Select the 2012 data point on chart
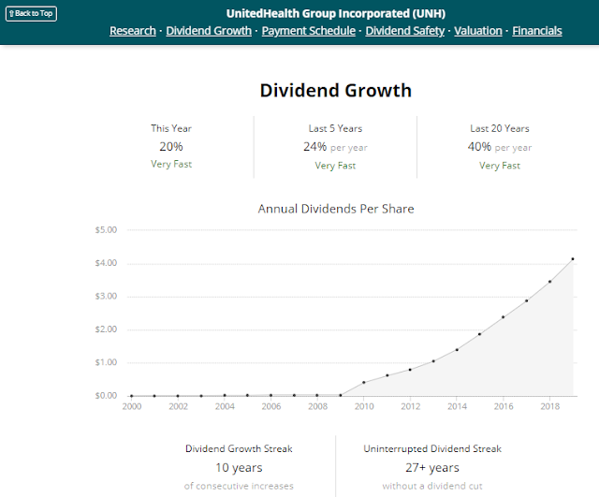 pos(410,370)
